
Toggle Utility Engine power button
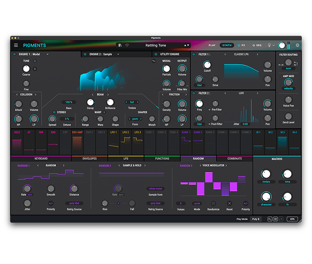156,54
